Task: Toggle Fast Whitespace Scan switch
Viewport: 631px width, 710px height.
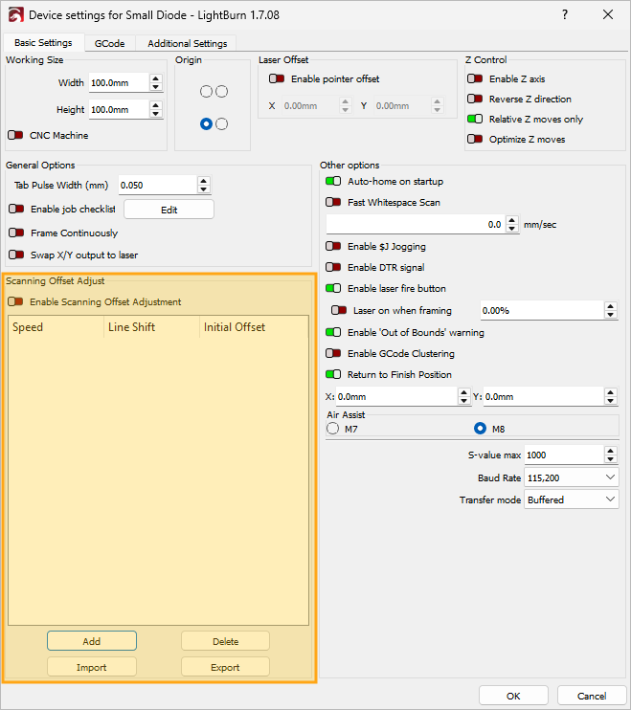Action: click(x=333, y=202)
